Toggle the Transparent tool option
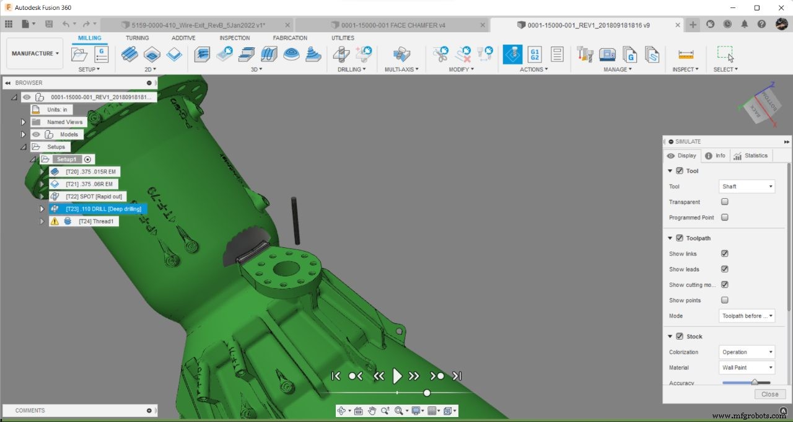The image size is (793, 422). point(724,201)
